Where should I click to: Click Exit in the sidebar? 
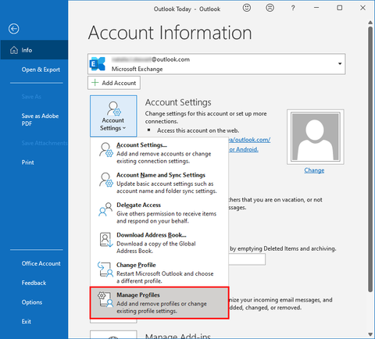[x=27, y=322]
